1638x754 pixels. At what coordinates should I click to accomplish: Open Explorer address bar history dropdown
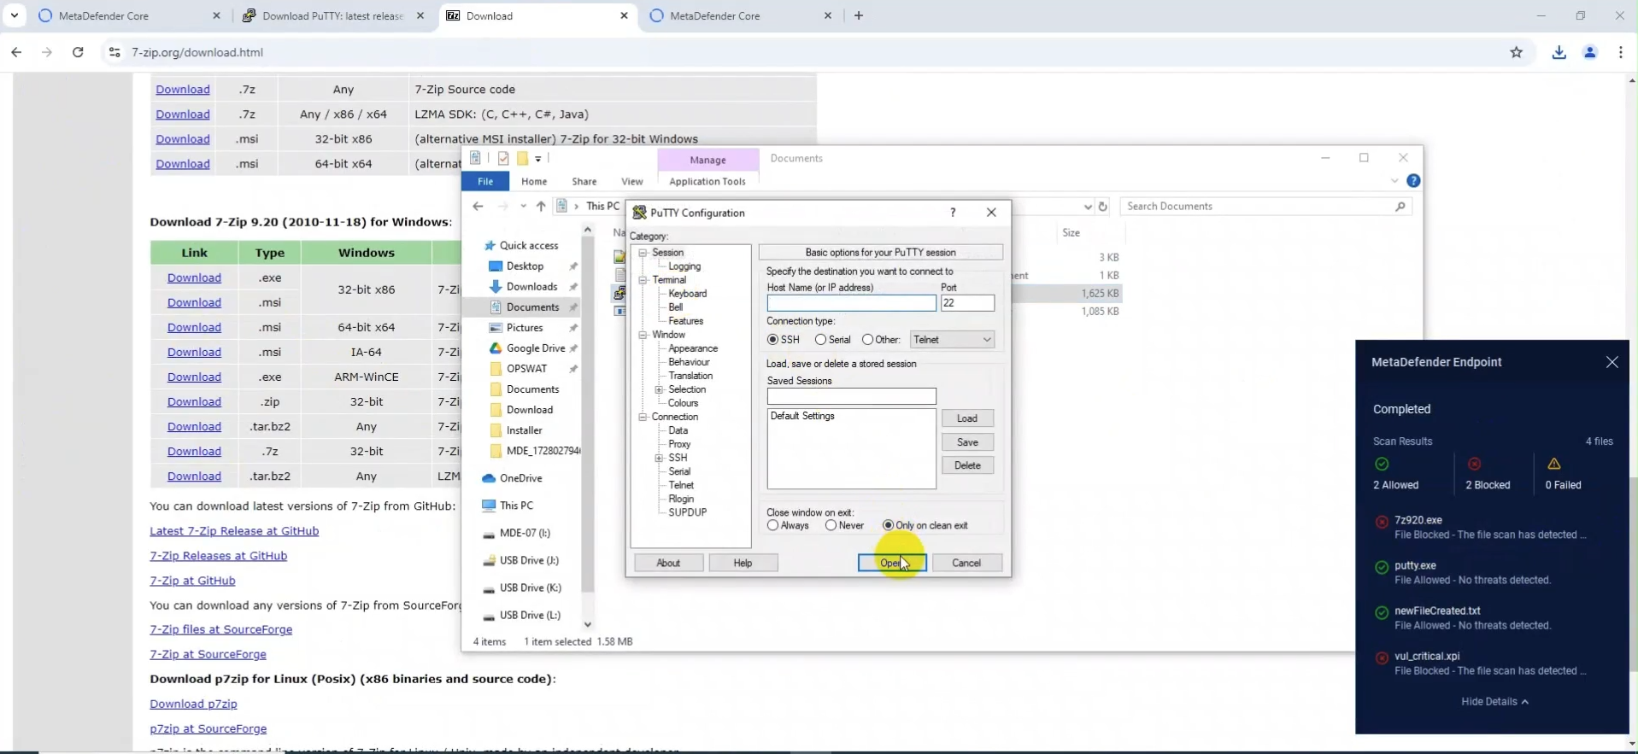(1088, 207)
